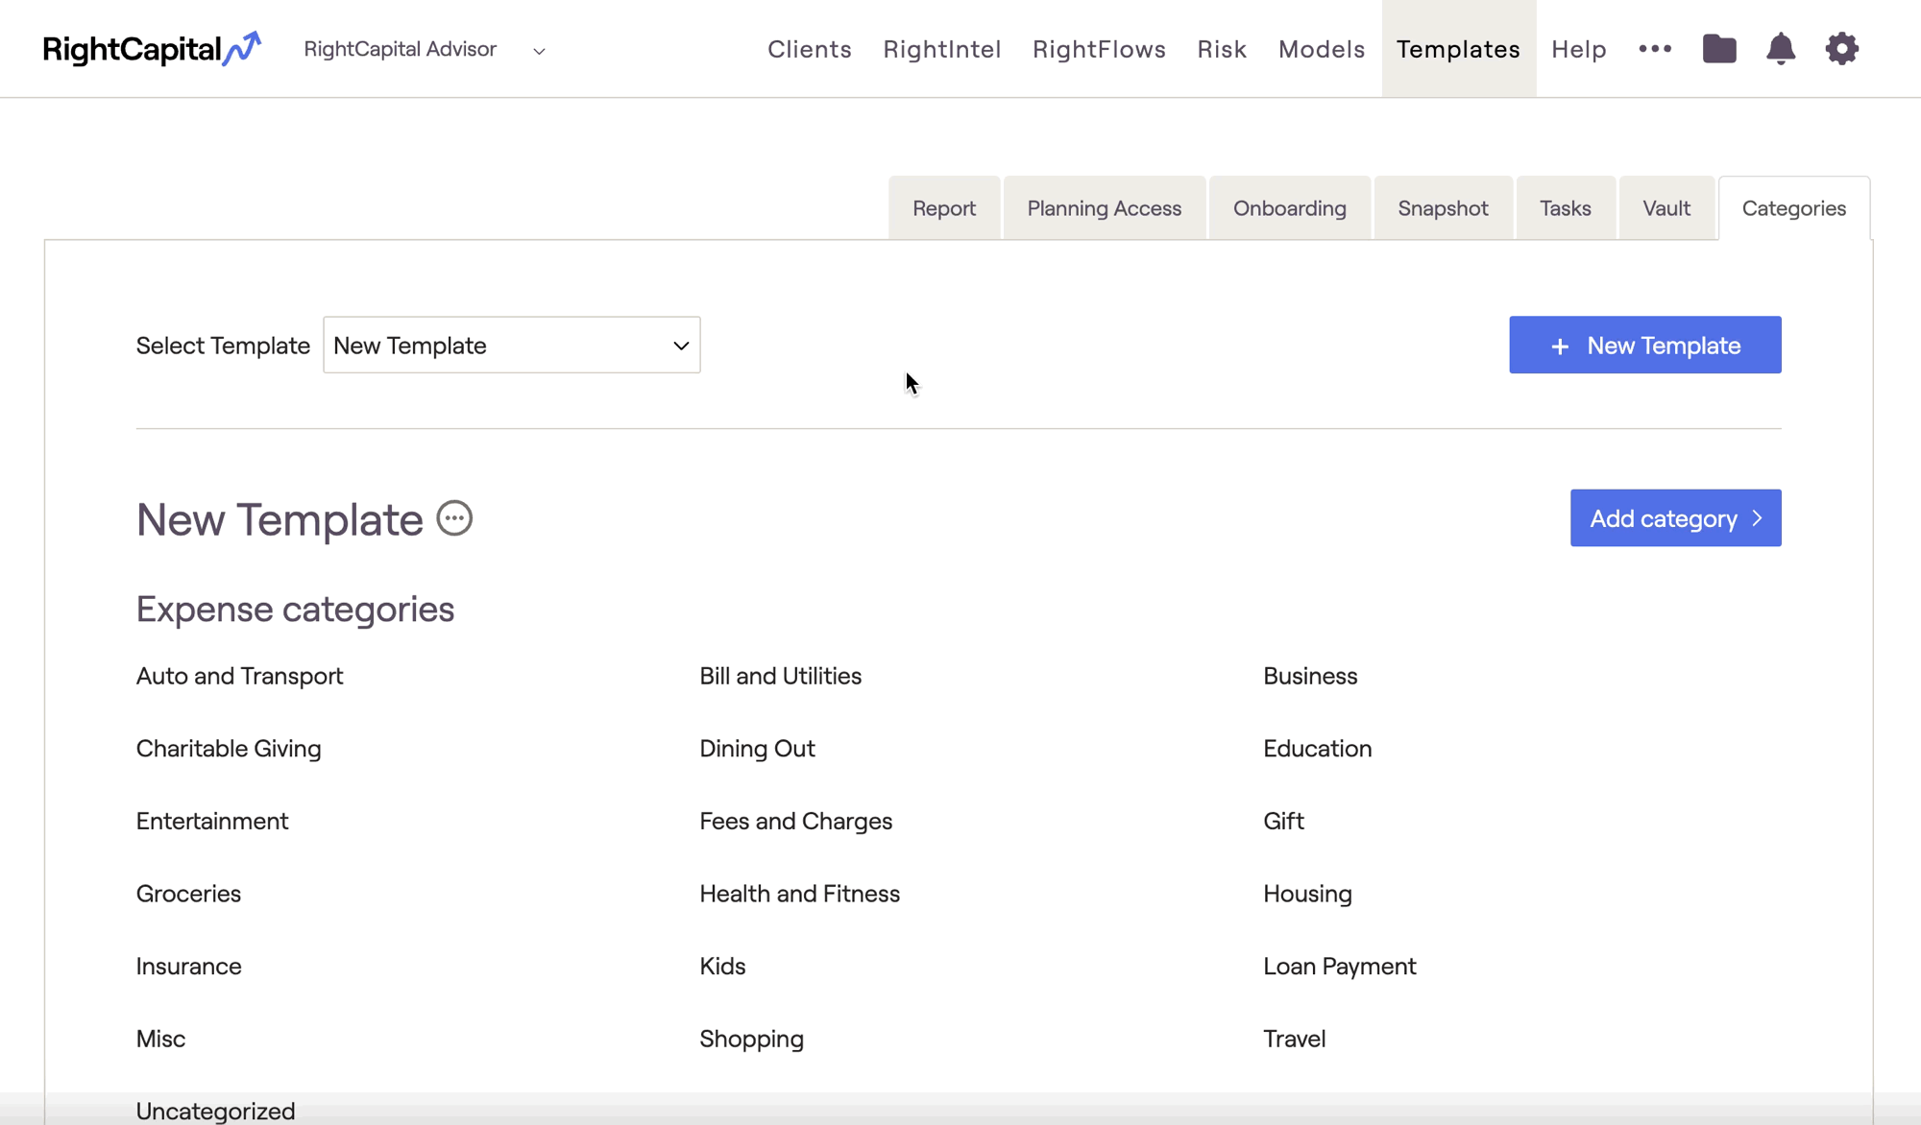Switch to the Planning Access tab
Screen dimensions: 1921x1125
coord(1105,208)
